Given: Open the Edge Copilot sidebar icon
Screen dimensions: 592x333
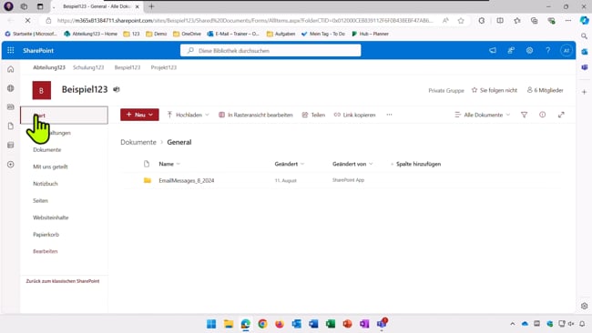Looking at the screenshot, I should 585,21.
